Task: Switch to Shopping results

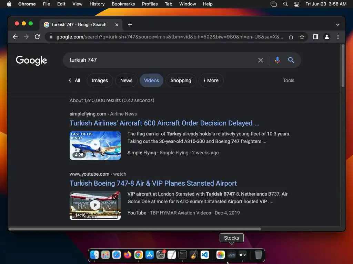Action: click(181, 80)
